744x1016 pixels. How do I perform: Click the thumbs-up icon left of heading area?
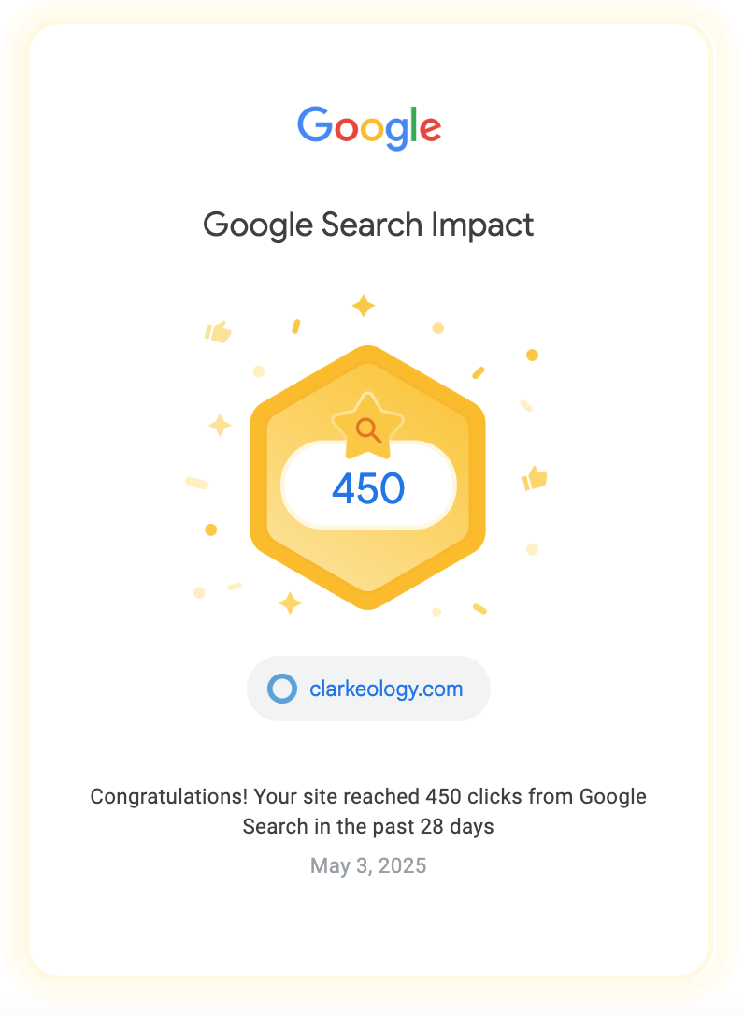pos(218,332)
